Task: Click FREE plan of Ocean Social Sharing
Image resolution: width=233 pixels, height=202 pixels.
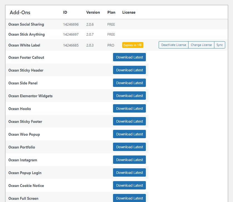Action: (111, 25)
